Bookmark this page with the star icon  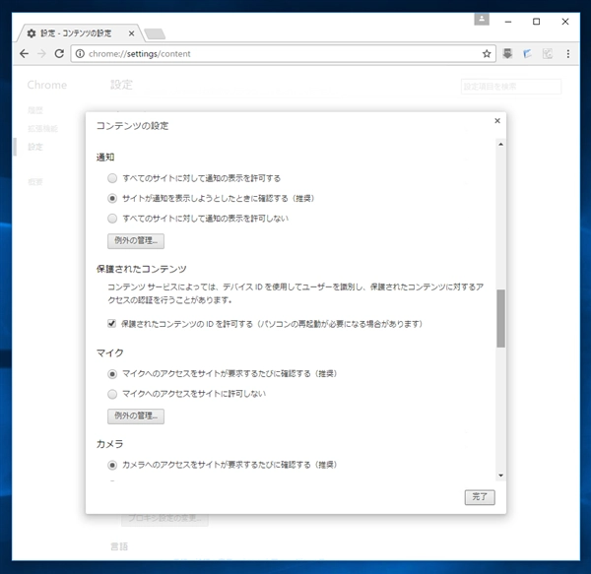click(487, 54)
